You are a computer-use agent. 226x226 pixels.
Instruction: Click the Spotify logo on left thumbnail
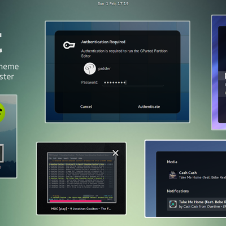pos(2,112)
